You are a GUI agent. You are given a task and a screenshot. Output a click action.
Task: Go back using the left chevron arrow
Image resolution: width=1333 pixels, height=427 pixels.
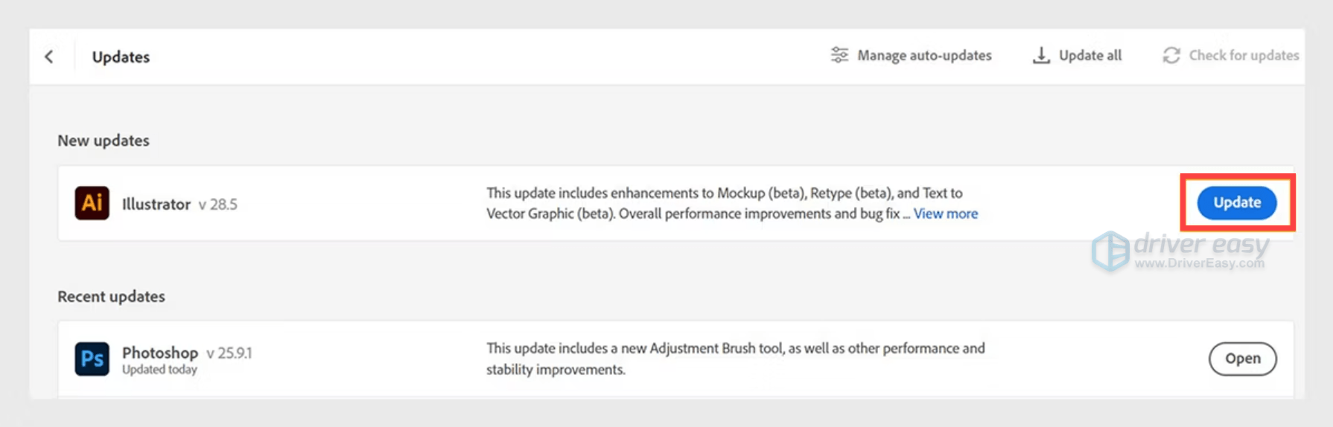click(49, 57)
